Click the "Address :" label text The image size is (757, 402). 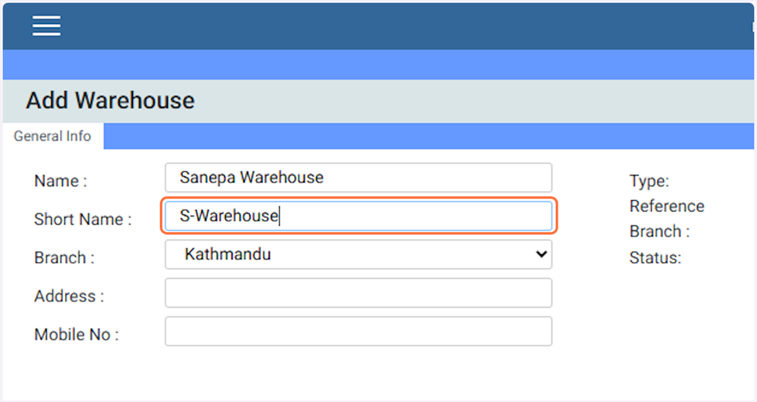point(69,296)
